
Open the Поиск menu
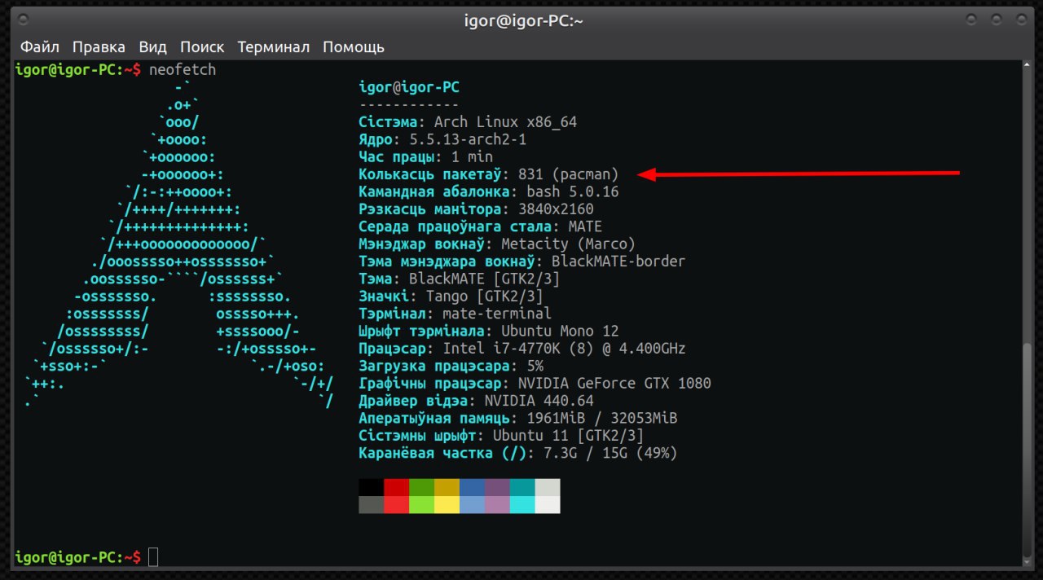click(x=202, y=47)
